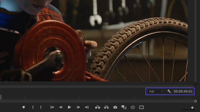Open the wrench Settings menu
Screen dimensions: 200x112
[x=169, y=91]
